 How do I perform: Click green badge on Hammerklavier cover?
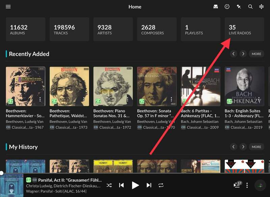point(10,101)
